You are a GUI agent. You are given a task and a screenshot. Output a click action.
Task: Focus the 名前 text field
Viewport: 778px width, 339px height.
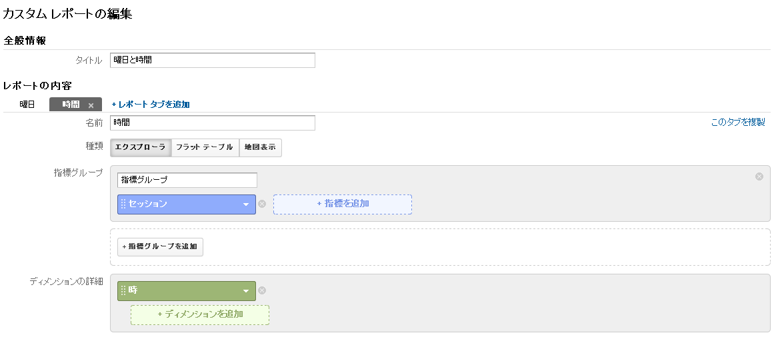coord(213,123)
